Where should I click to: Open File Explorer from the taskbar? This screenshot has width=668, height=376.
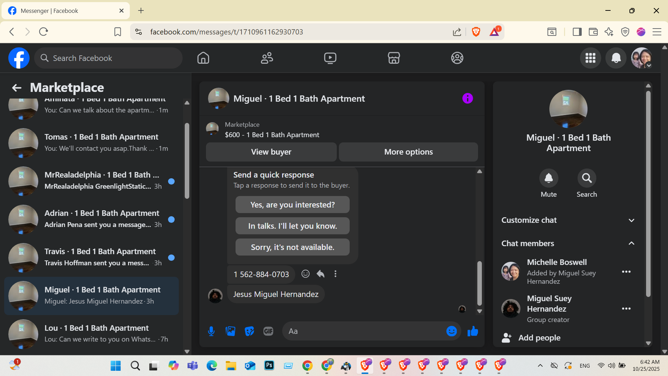[231, 366]
